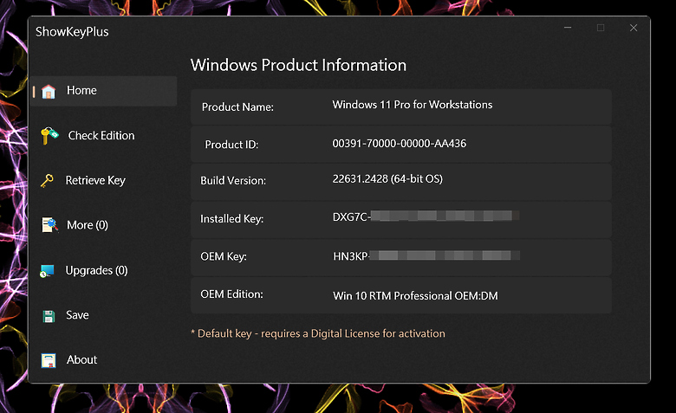
Task: Close the ShowKeyPlus window
Action: [x=634, y=28]
